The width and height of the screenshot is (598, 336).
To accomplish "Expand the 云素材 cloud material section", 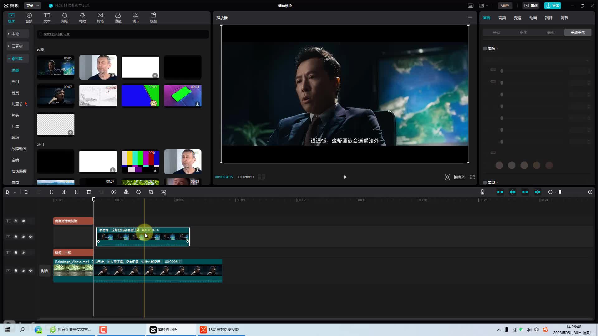I will click(17, 46).
